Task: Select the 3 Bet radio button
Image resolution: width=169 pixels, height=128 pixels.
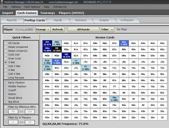Action: [5, 62]
